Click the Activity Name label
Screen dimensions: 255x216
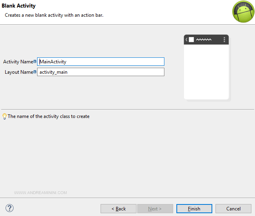point(18,62)
